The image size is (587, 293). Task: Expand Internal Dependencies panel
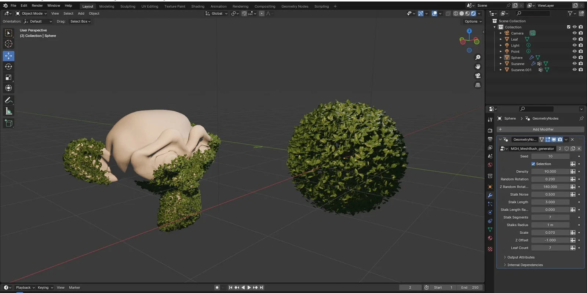pos(525,265)
